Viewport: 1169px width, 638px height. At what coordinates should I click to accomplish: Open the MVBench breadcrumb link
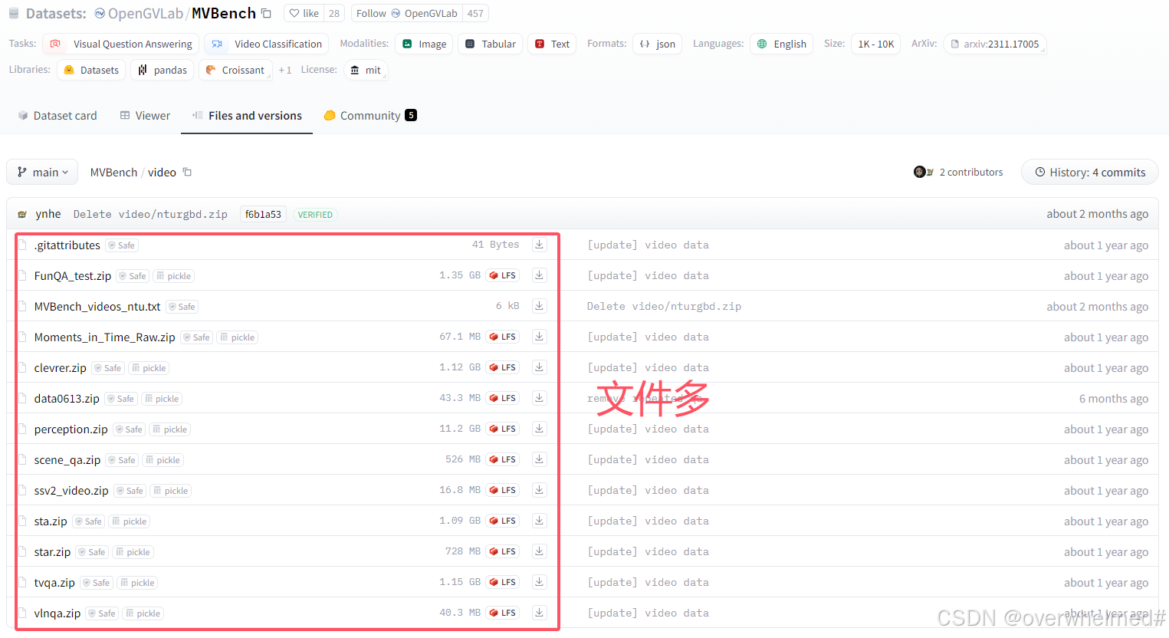(x=113, y=173)
